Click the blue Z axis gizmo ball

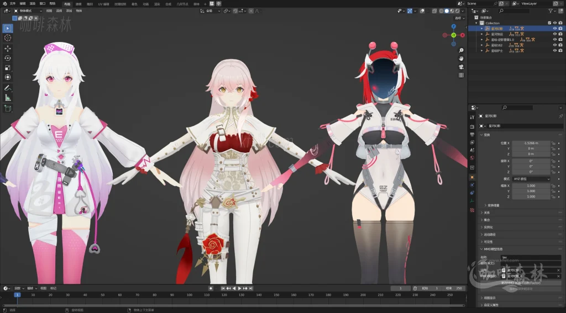[x=454, y=26]
